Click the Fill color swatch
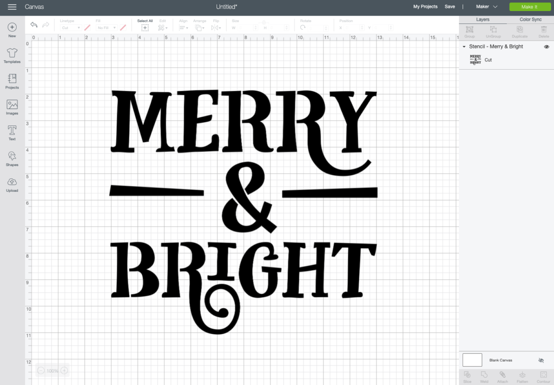The height and width of the screenshot is (385, 554). [x=123, y=28]
